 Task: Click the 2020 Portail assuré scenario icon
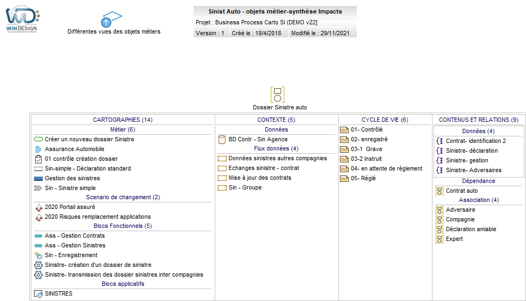[38, 207]
